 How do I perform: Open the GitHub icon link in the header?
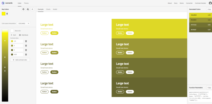coord(210,3)
